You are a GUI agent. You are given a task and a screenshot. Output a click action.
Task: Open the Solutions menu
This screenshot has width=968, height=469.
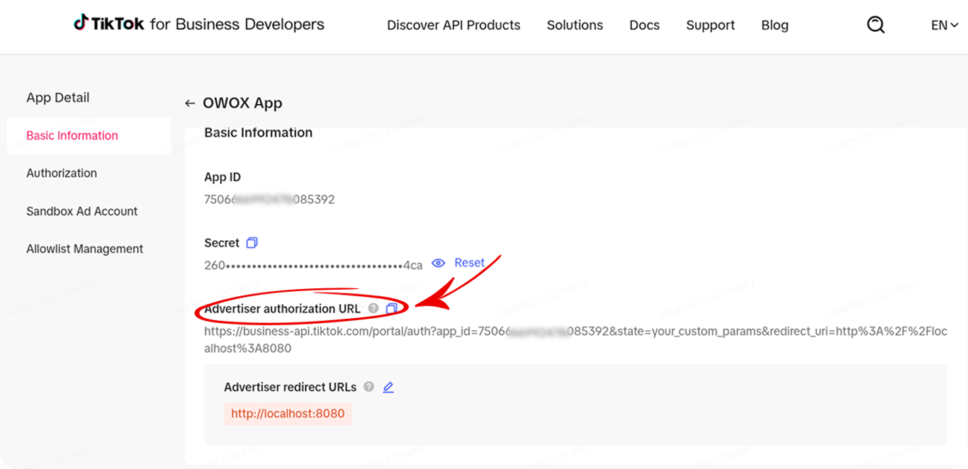tap(575, 25)
